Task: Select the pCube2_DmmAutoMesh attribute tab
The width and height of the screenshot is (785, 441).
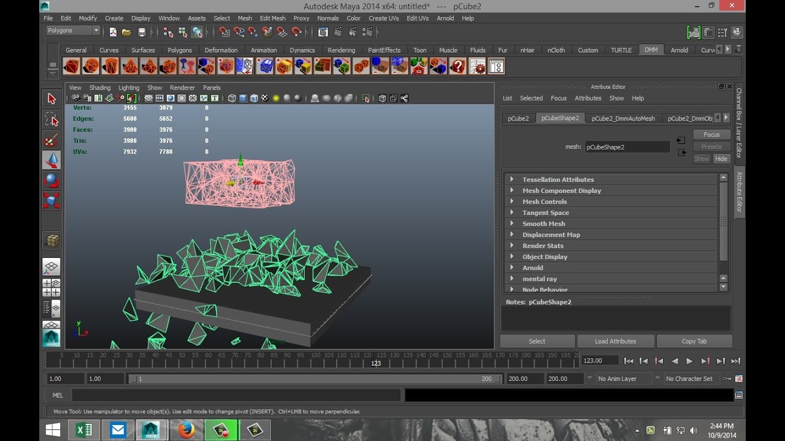Action: (x=623, y=118)
